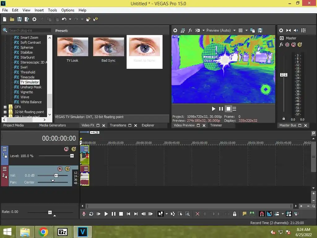Undo the last action
Viewport: 317px width, 238px height.
tap(64, 19)
